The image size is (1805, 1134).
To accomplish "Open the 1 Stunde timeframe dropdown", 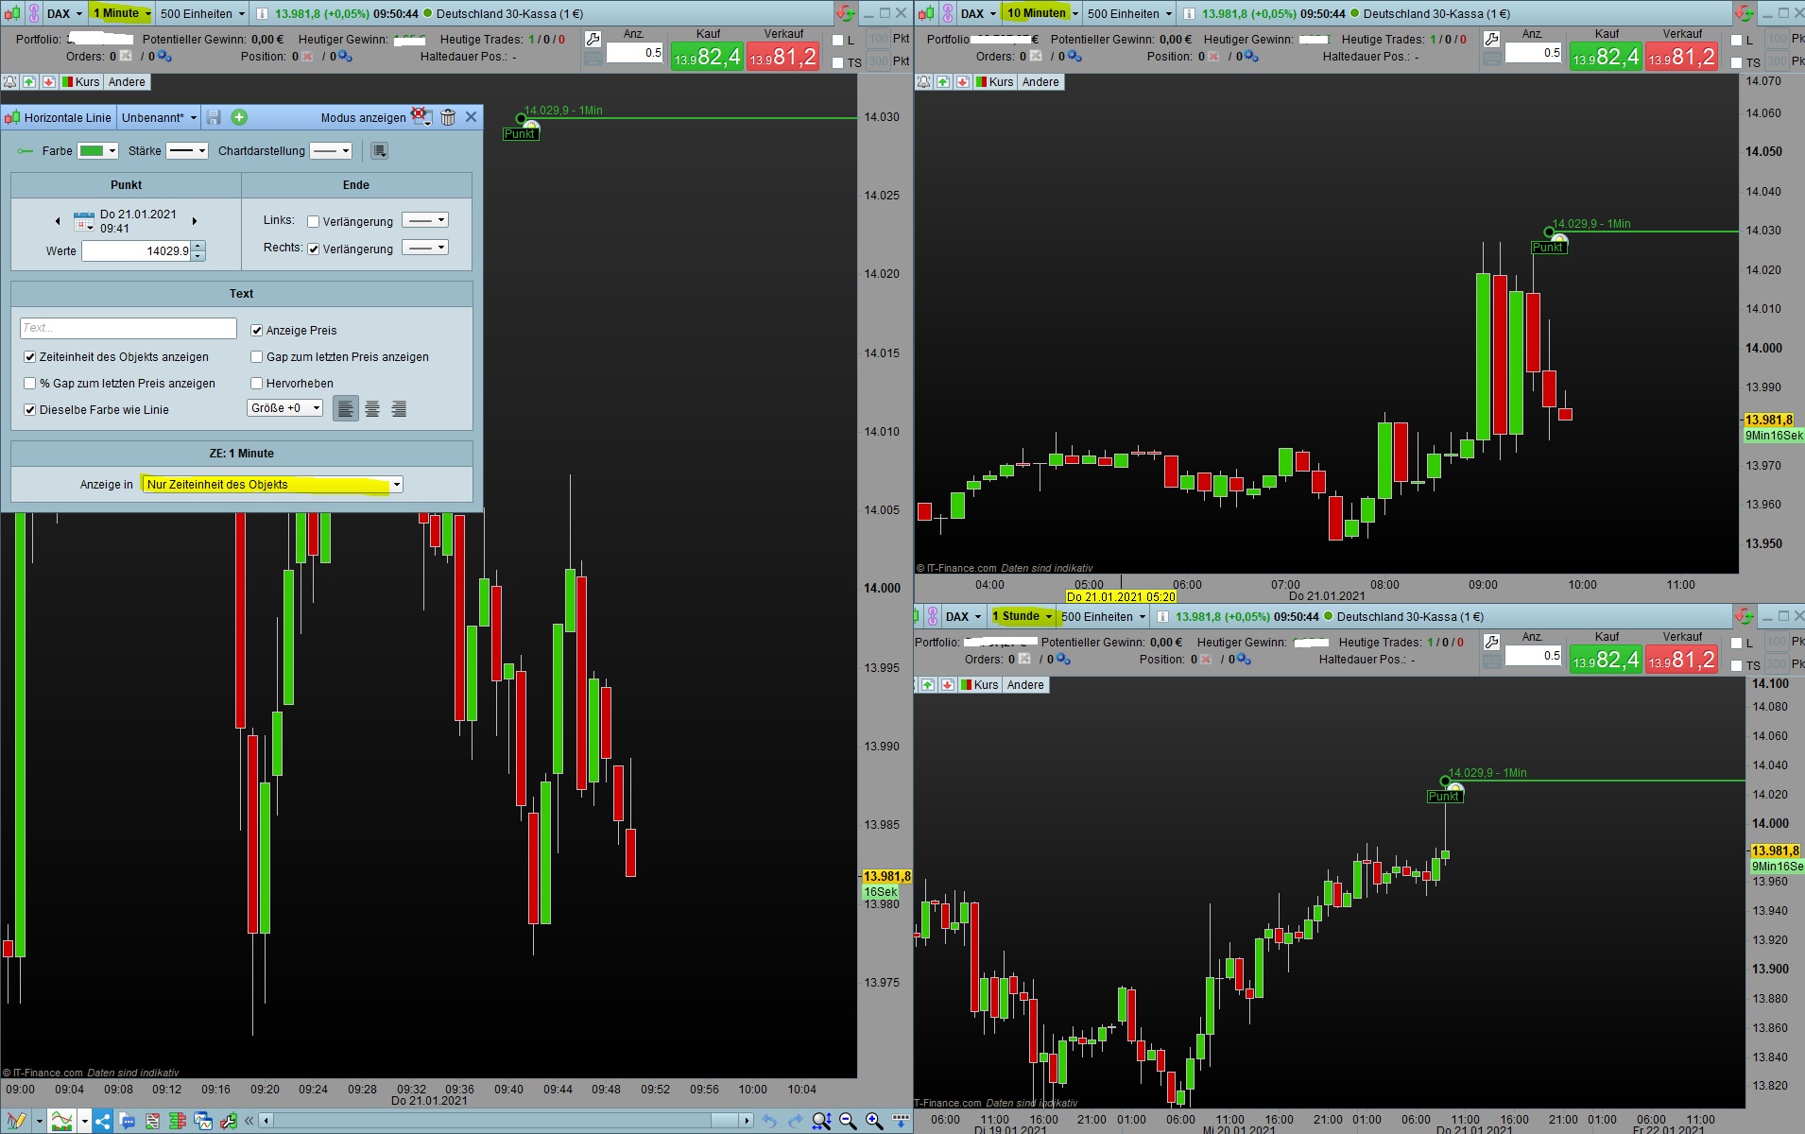I will click(1022, 616).
